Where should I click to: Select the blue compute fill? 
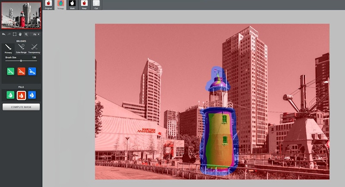coord(32,95)
